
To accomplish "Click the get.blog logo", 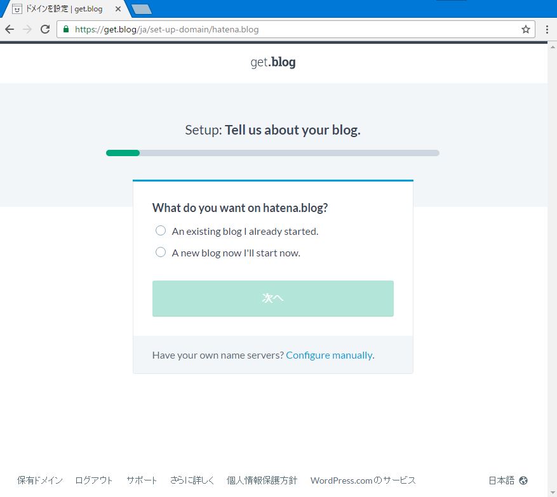I will click(273, 62).
